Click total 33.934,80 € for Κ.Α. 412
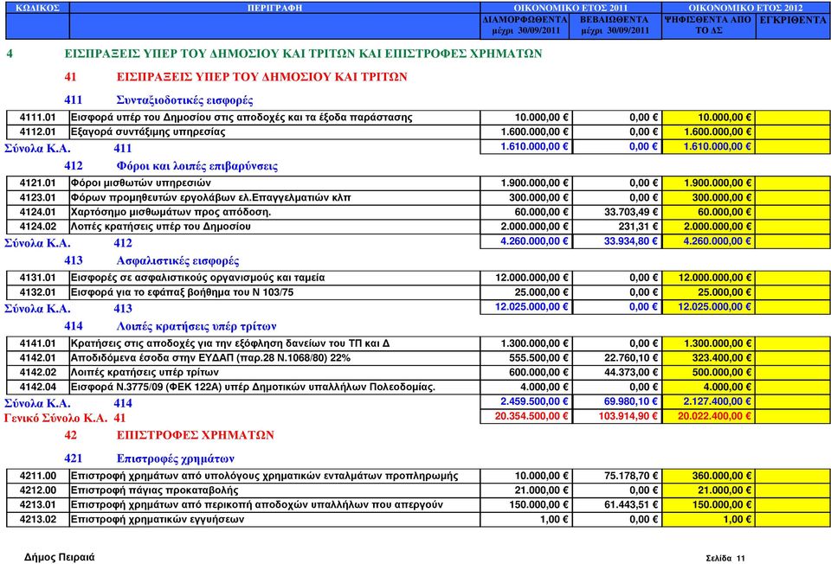831x564 pixels. [x=617, y=241]
